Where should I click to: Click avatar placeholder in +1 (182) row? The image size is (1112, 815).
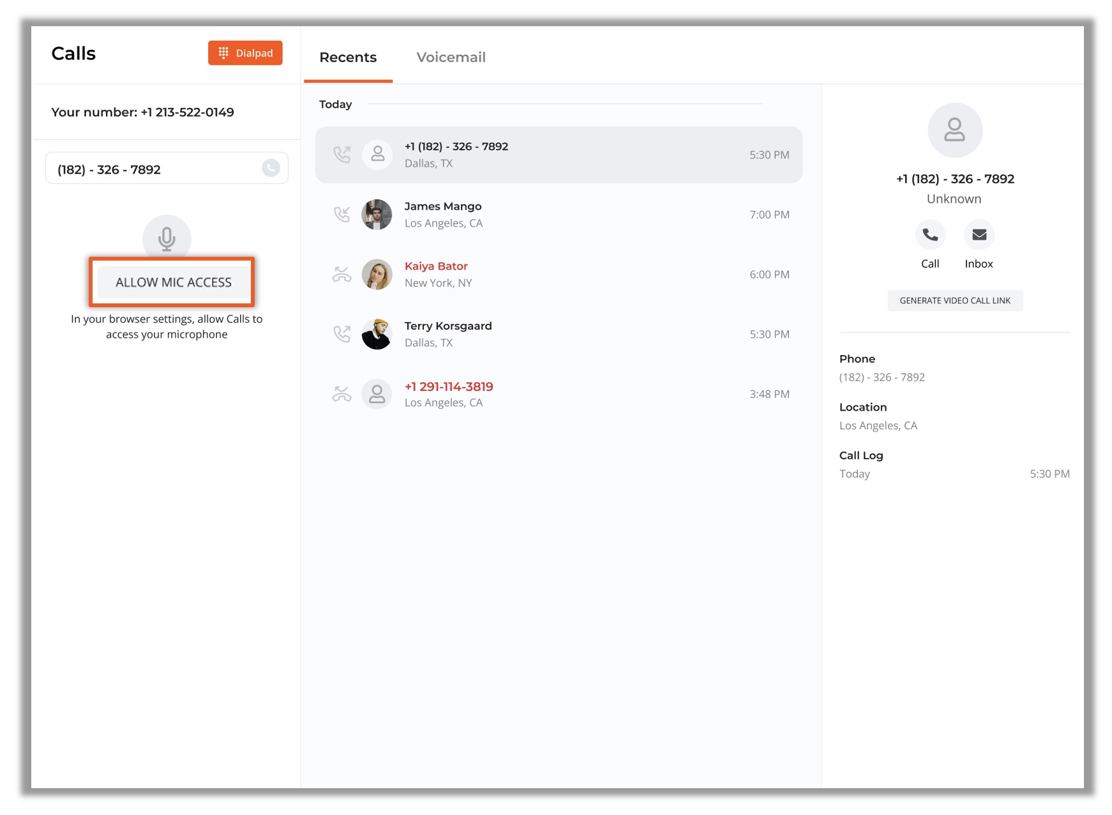coord(377,155)
